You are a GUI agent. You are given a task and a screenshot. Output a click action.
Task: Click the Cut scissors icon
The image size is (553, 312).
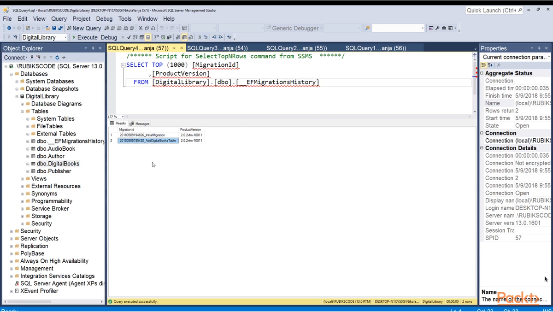141,28
